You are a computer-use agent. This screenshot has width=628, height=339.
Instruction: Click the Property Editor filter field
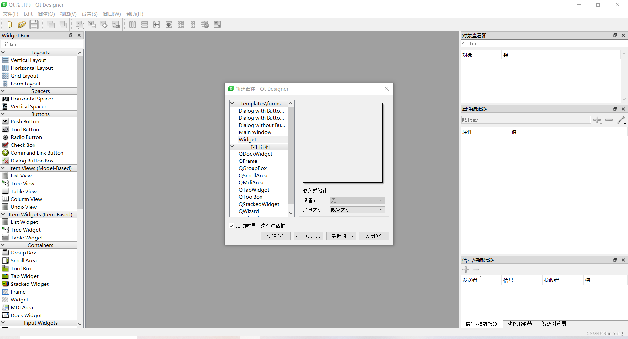(526, 120)
